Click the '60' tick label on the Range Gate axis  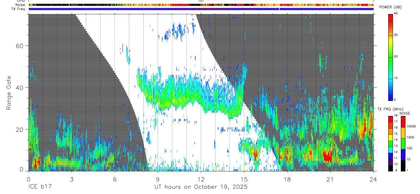point(19,46)
